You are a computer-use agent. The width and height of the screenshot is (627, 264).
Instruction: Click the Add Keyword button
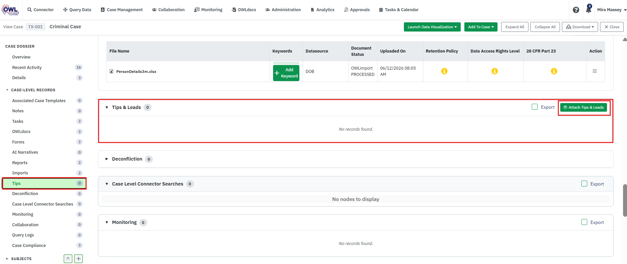pos(286,73)
